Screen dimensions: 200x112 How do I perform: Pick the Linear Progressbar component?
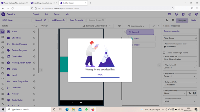20,81
